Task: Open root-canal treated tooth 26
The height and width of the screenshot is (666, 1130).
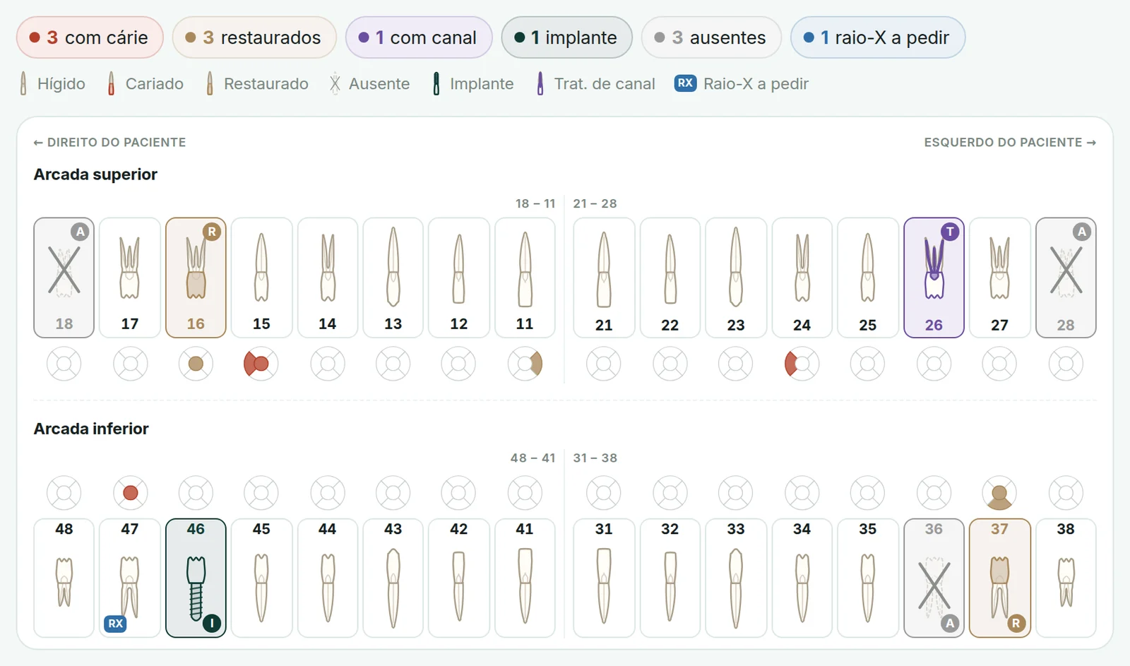Action: click(x=934, y=278)
